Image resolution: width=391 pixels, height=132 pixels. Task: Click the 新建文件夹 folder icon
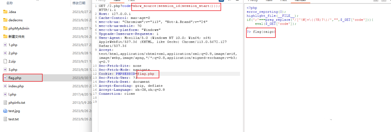click(5, 37)
